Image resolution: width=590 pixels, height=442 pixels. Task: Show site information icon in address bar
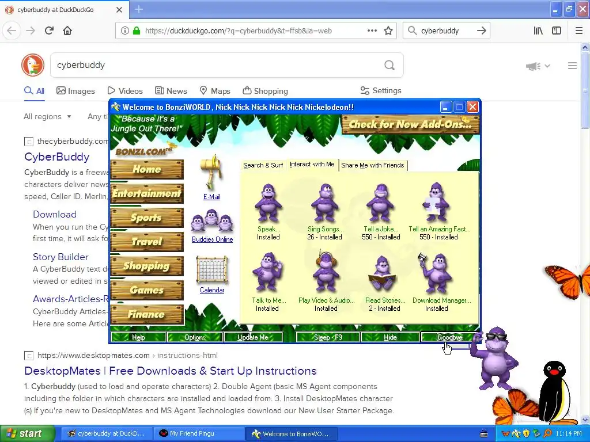pos(124,31)
